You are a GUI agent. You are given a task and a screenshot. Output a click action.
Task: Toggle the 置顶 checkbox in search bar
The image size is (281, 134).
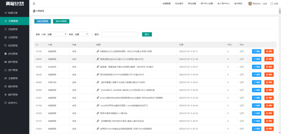coord(92,34)
